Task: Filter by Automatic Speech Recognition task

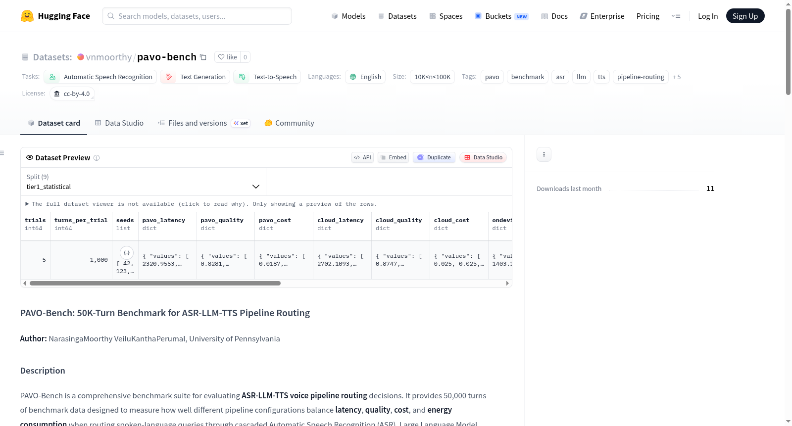Action: 100,77
